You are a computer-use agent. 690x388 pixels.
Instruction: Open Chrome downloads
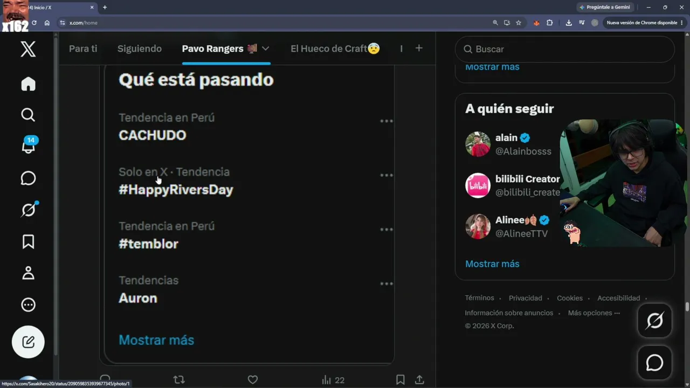click(x=569, y=23)
